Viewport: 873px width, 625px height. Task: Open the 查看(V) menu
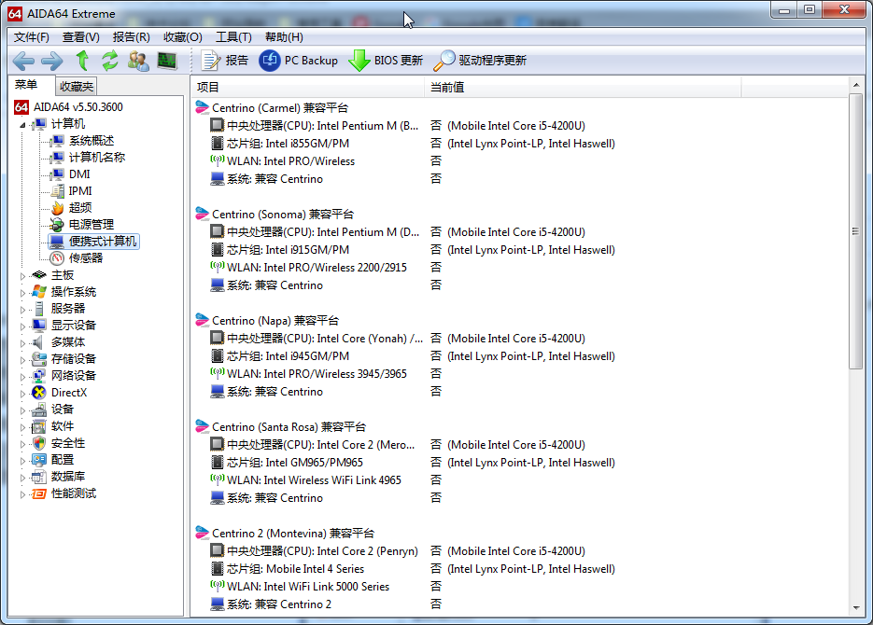(x=80, y=37)
